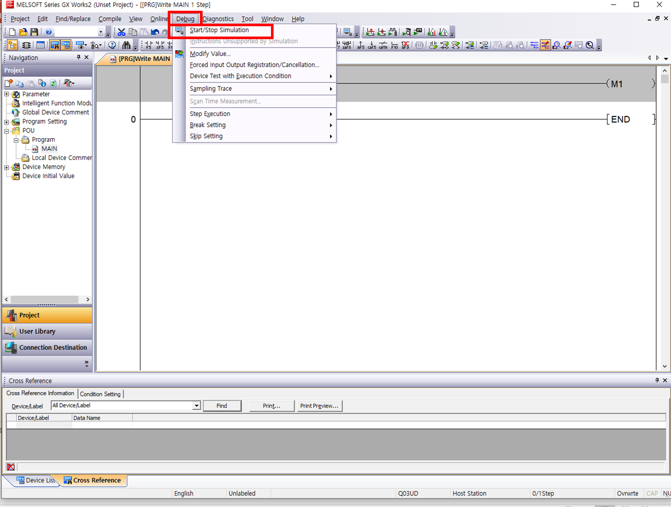Click the F5 open contact ladder icon
This screenshot has height=507, width=671.
pos(149,45)
